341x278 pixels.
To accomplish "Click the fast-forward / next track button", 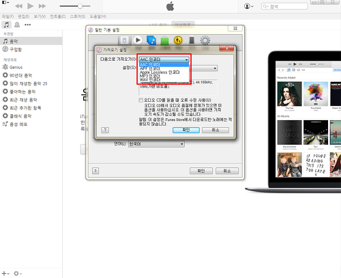I will [x=42, y=6].
